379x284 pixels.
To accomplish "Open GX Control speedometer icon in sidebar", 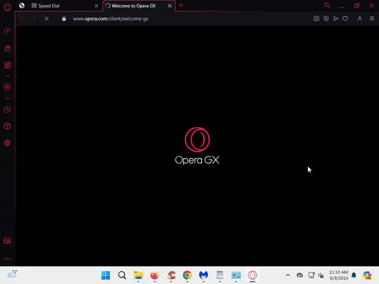I will (x=7, y=31).
